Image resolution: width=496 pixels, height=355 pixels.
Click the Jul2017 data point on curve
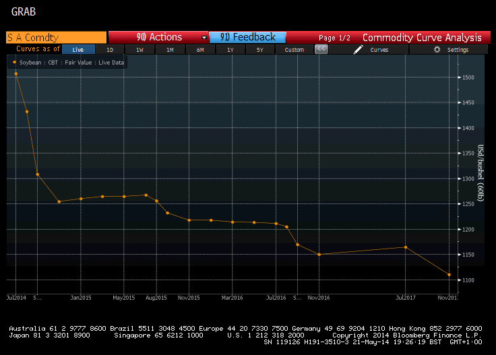pos(405,247)
